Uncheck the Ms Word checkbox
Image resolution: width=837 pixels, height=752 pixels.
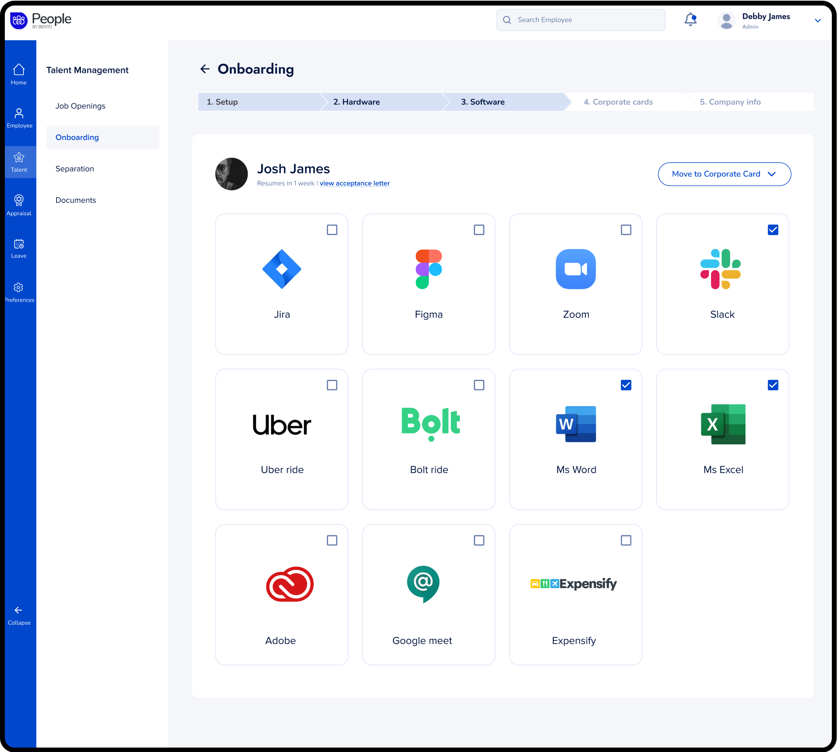(626, 385)
